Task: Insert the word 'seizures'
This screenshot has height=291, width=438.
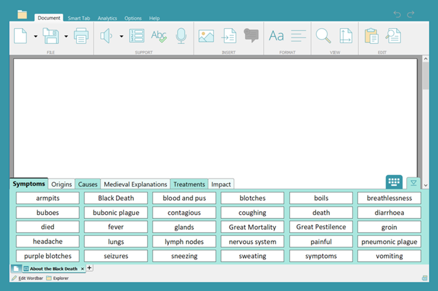Action: point(116,256)
